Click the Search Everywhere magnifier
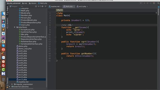 coord(158,3)
